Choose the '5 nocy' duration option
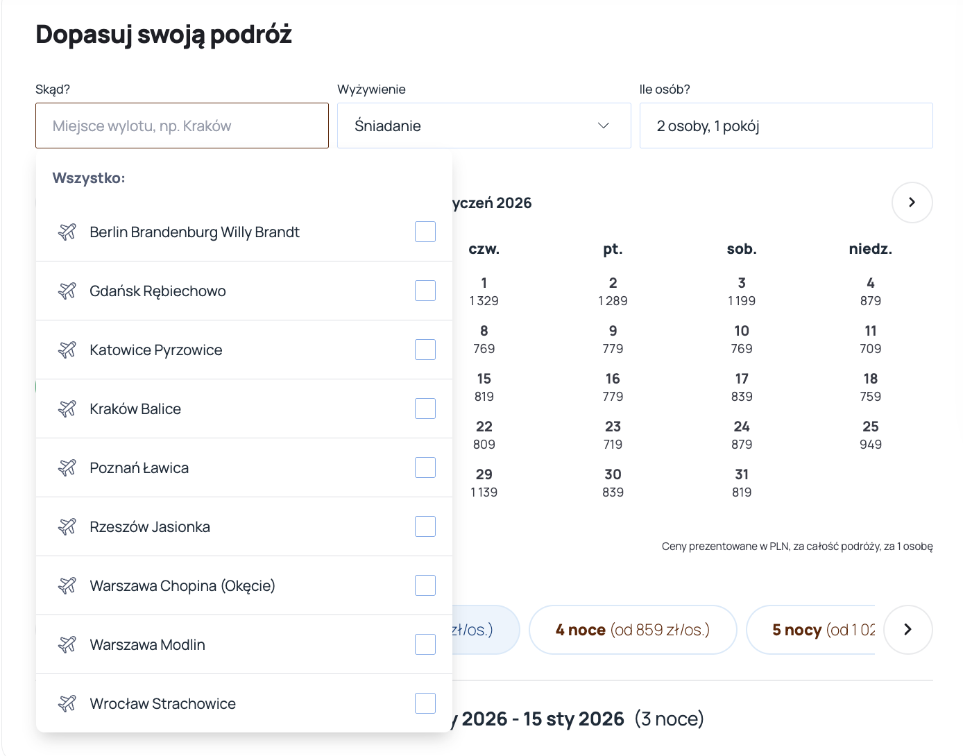The width and height of the screenshot is (963, 756). coord(812,630)
